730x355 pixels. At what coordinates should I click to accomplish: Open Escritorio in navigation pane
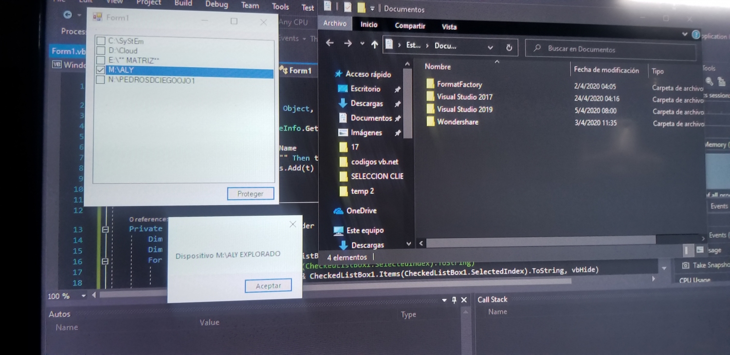point(365,89)
